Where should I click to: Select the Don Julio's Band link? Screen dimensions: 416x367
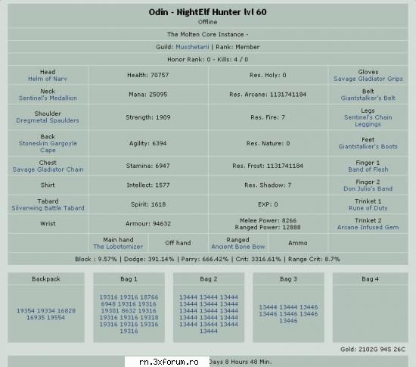point(368,188)
